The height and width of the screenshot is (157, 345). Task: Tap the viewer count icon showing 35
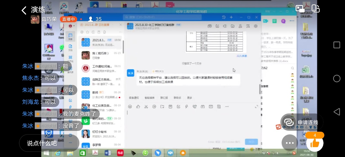pyautogui.click(x=90, y=19)
